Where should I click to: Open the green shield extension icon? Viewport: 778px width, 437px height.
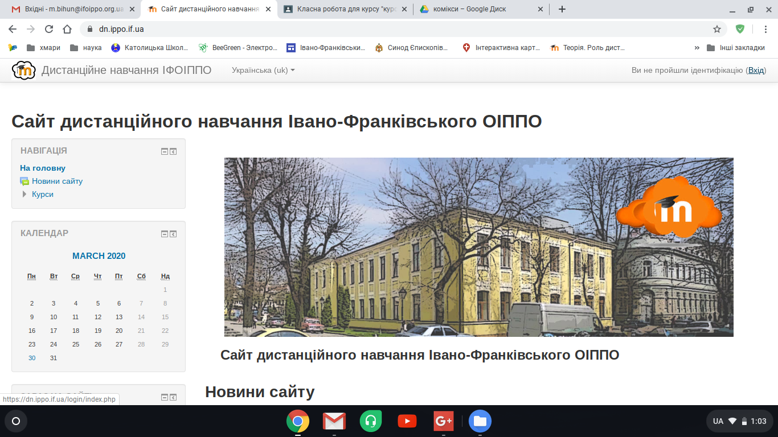[x=740, y=29]
